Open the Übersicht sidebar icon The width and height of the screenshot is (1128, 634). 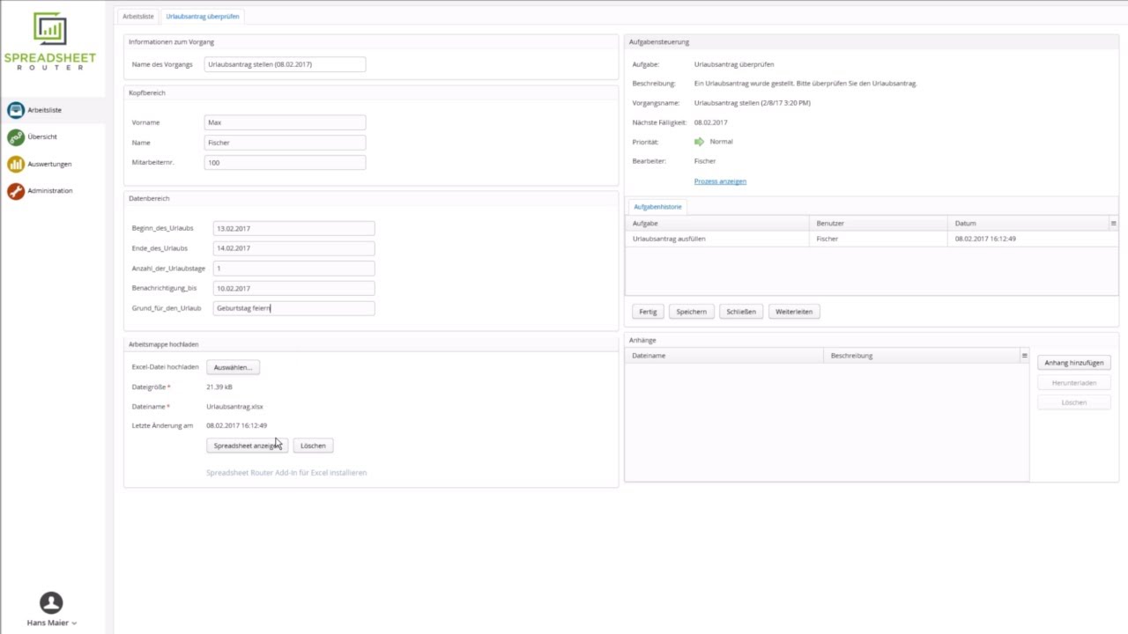click(15, 137)
